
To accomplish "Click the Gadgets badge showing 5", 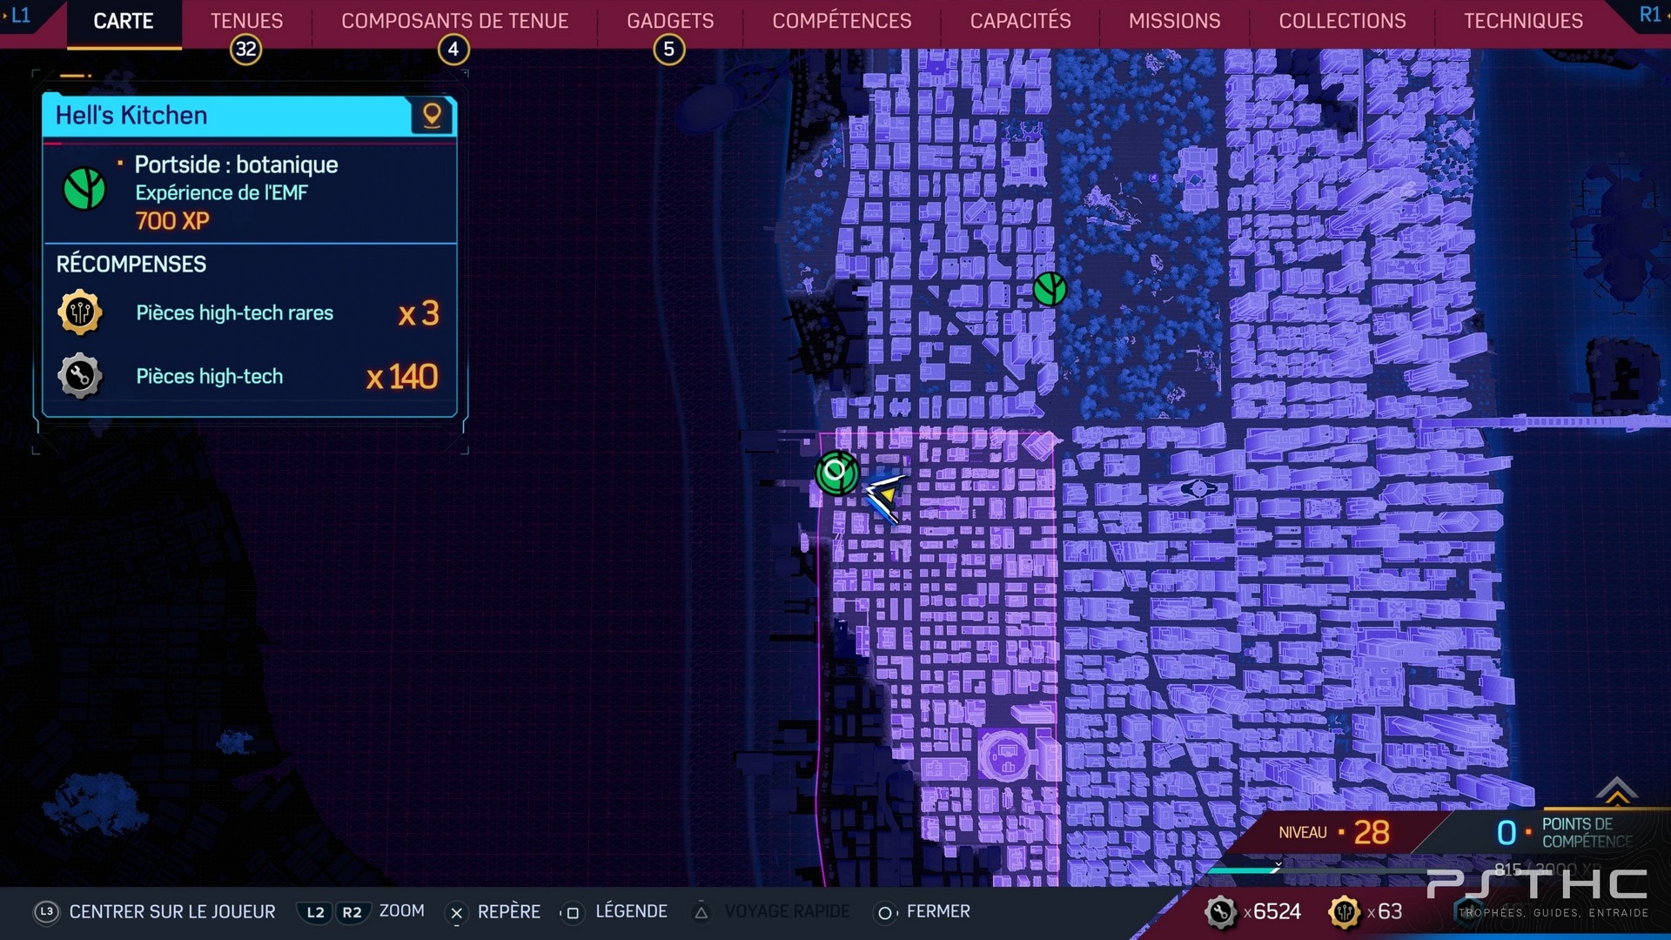I will (x=669, y=50).
